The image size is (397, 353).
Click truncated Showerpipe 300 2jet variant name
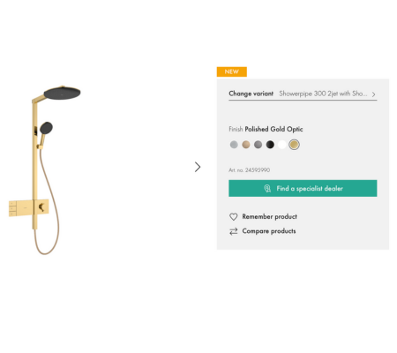click(x=323, y=94)
